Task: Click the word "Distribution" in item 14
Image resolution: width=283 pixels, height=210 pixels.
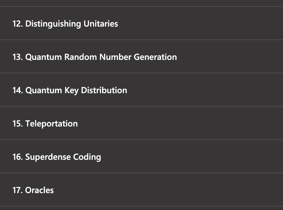Action: (x=104, y=90)
